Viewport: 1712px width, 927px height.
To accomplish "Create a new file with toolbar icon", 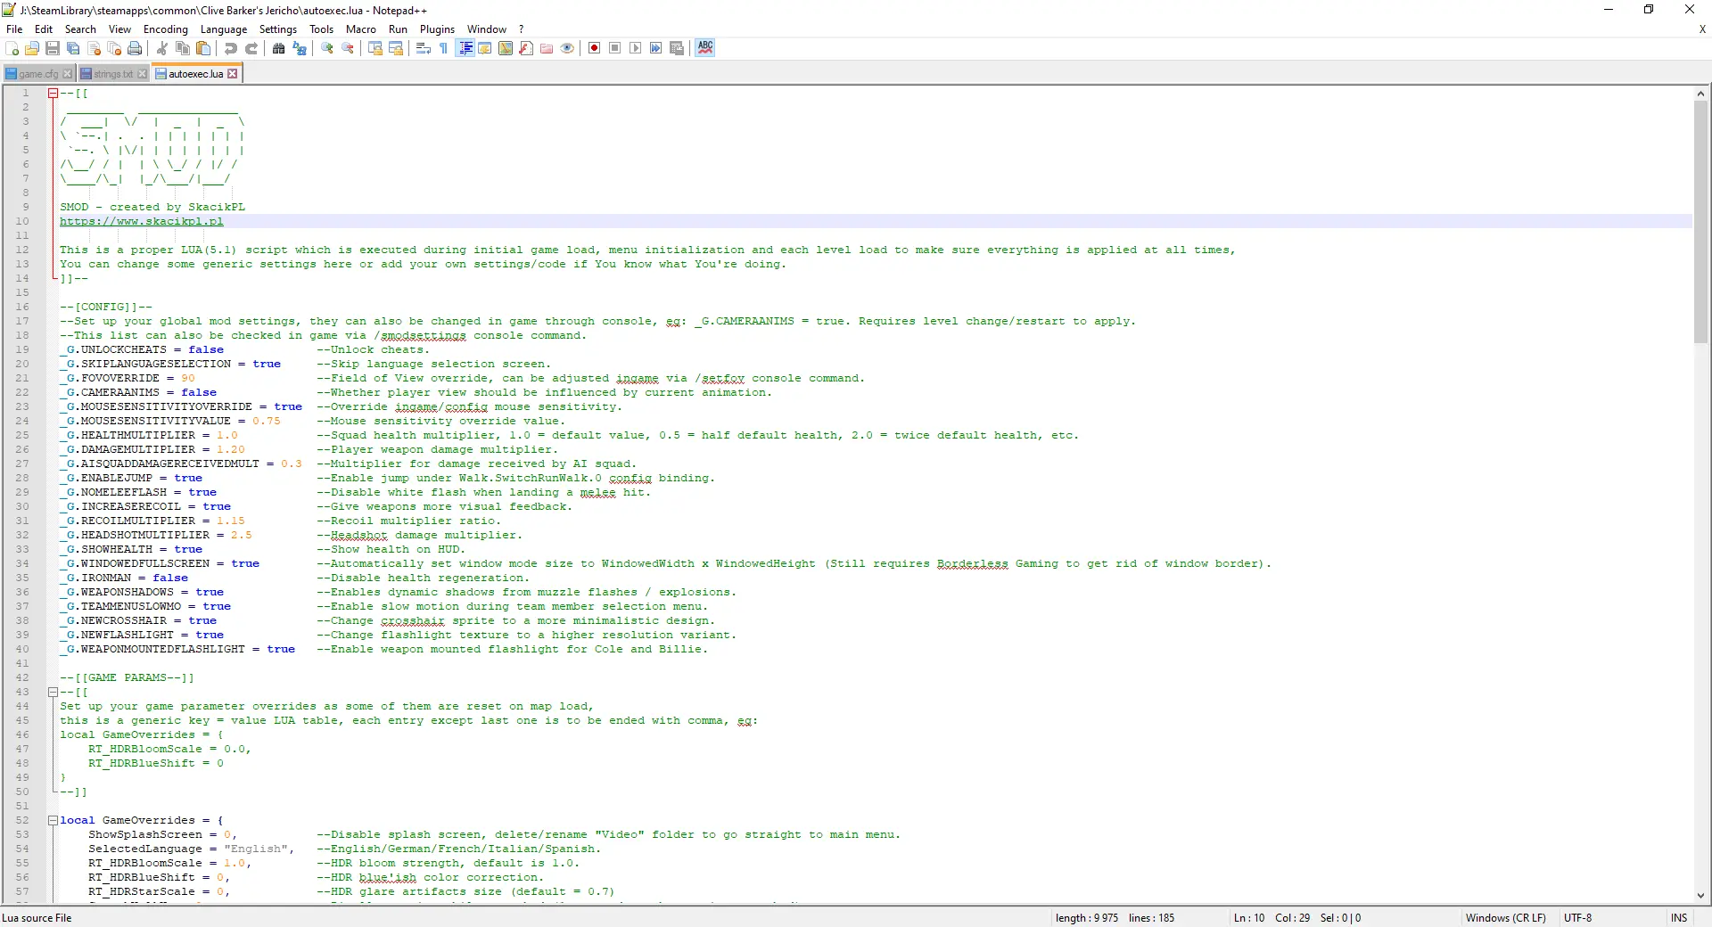I will [12, 48].
